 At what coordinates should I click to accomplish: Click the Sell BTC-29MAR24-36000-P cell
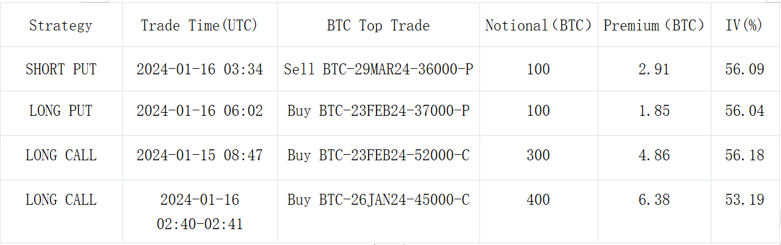(378, 69)
